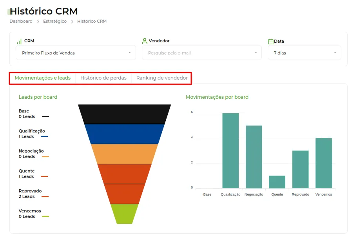This screenshot has width=359, height=234.
Task: Go to Dashboard breadcrumb
Action: click(21, 21)
